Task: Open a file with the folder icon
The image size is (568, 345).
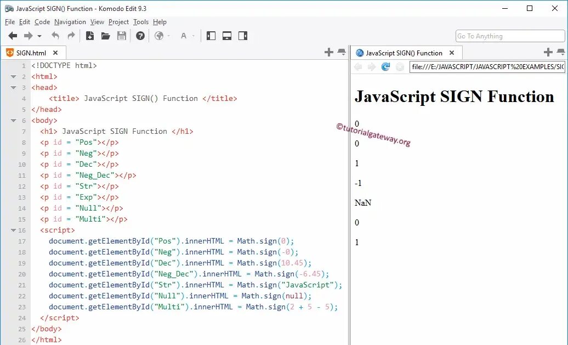Action: pyautogui.click(x=105, y=36)
